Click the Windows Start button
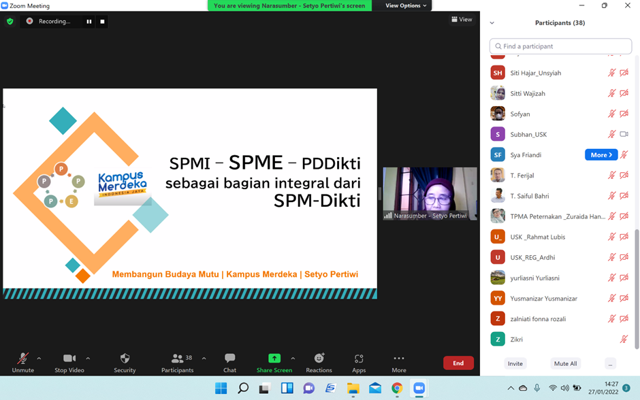Screen dimensions: 640x400 (x=221, y=388)
